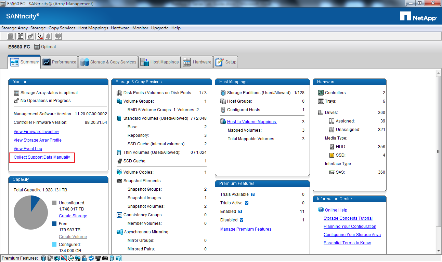
Task: Click help icon next to Trials Active
Action: [x=247, y=203]
